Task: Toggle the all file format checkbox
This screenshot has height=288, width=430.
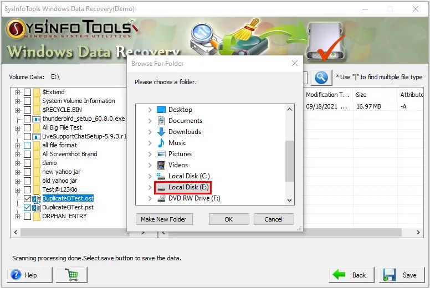Action: (x=27, y=145)
